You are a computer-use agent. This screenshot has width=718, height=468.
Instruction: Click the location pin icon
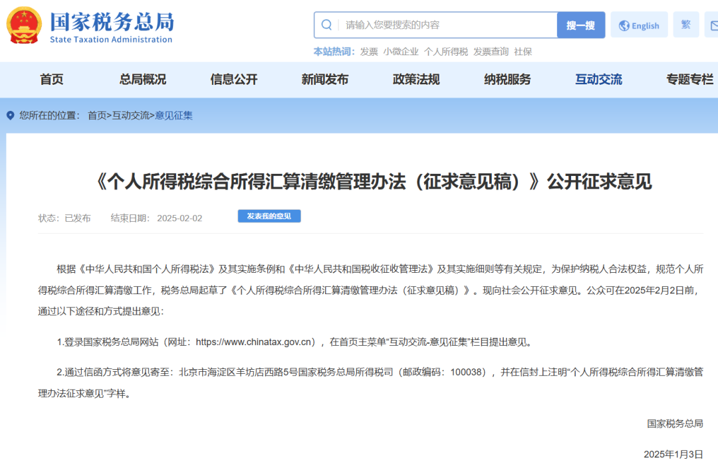coord(10,116)
